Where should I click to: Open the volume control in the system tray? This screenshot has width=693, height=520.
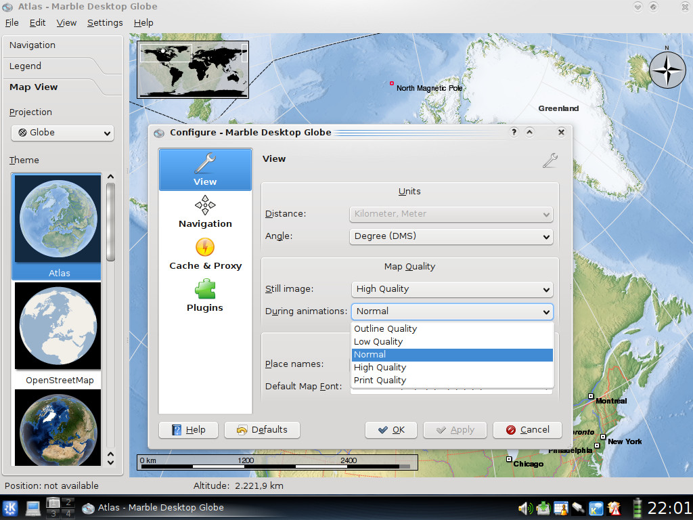[525, 508]
